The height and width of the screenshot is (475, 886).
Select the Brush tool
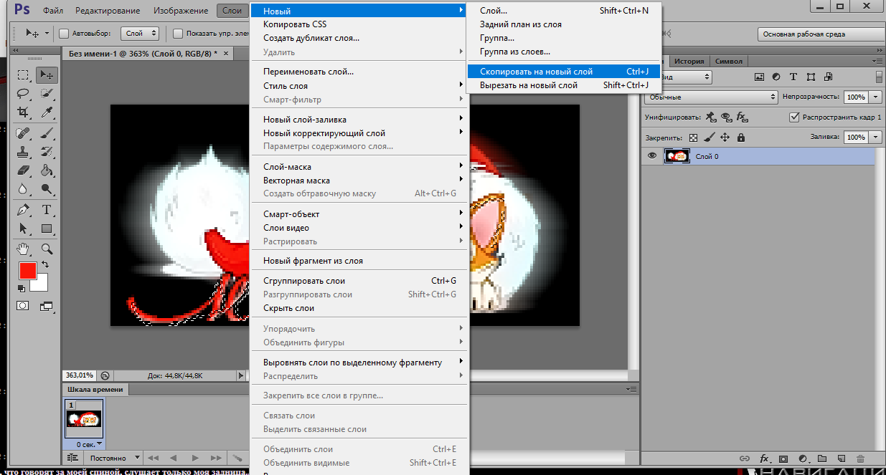(47, 133)
